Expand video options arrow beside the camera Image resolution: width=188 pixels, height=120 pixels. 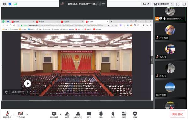pos(27,115)
